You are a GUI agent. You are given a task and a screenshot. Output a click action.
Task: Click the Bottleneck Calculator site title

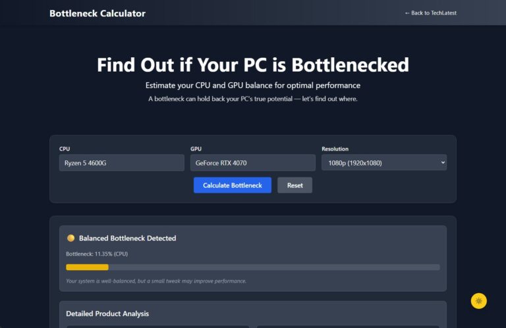98,13
